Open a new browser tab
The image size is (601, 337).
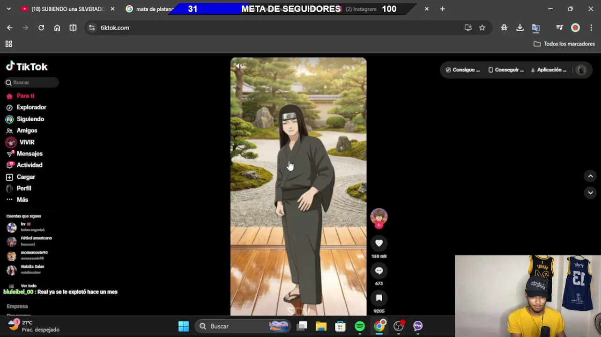tap(442, 9)
